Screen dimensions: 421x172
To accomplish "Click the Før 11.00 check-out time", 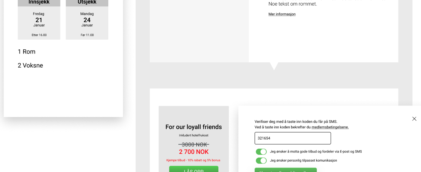I will pyautogui.click(x=87, y=35).
